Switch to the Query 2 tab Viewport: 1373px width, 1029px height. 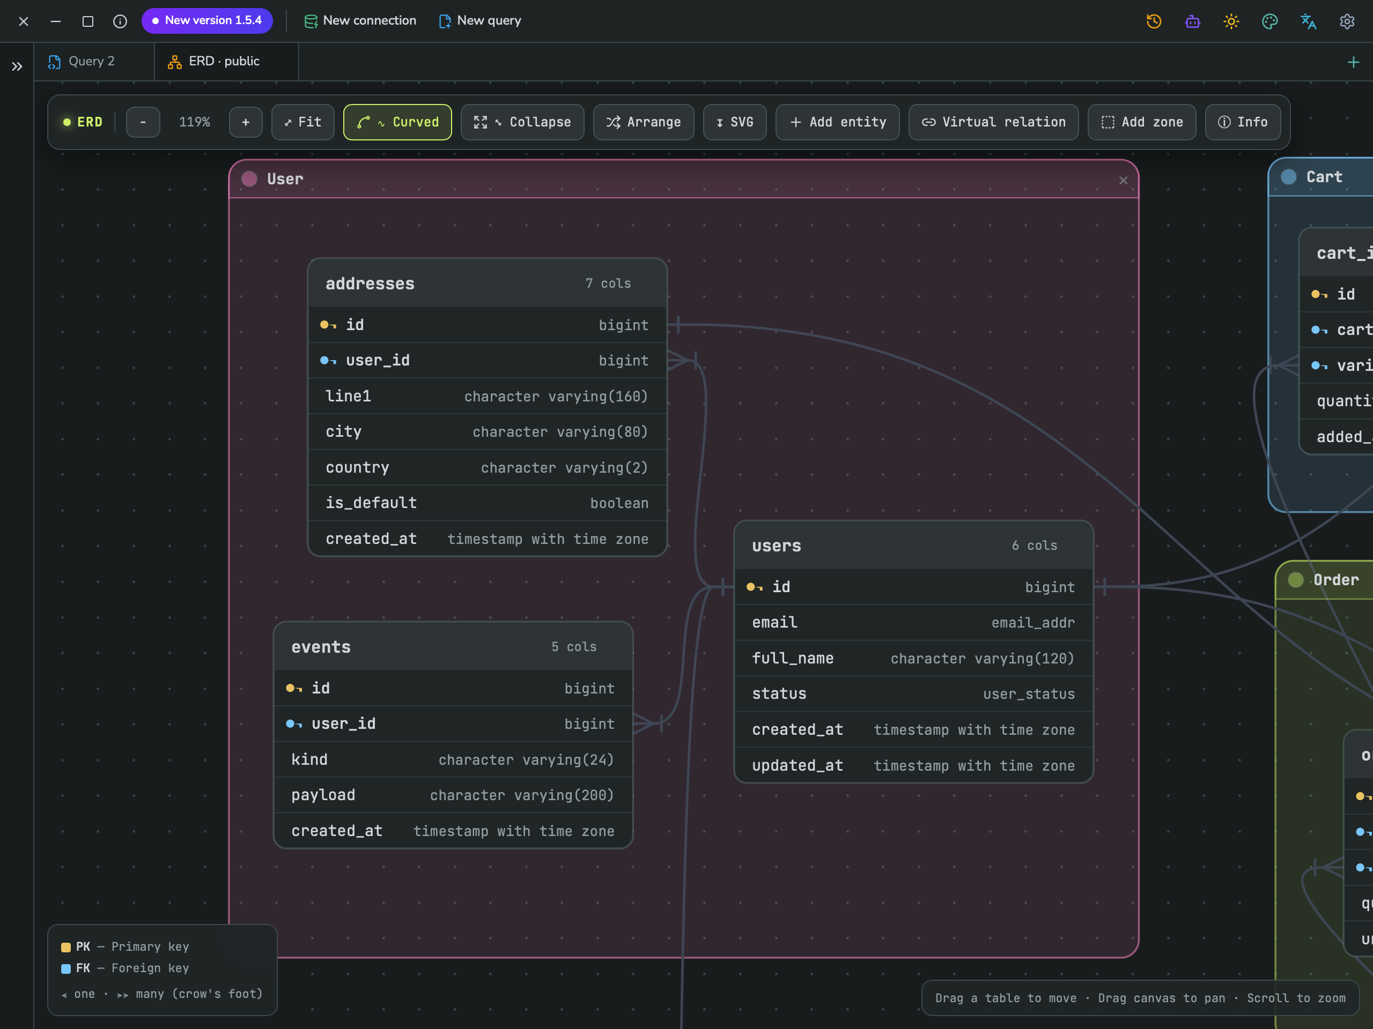94,62
